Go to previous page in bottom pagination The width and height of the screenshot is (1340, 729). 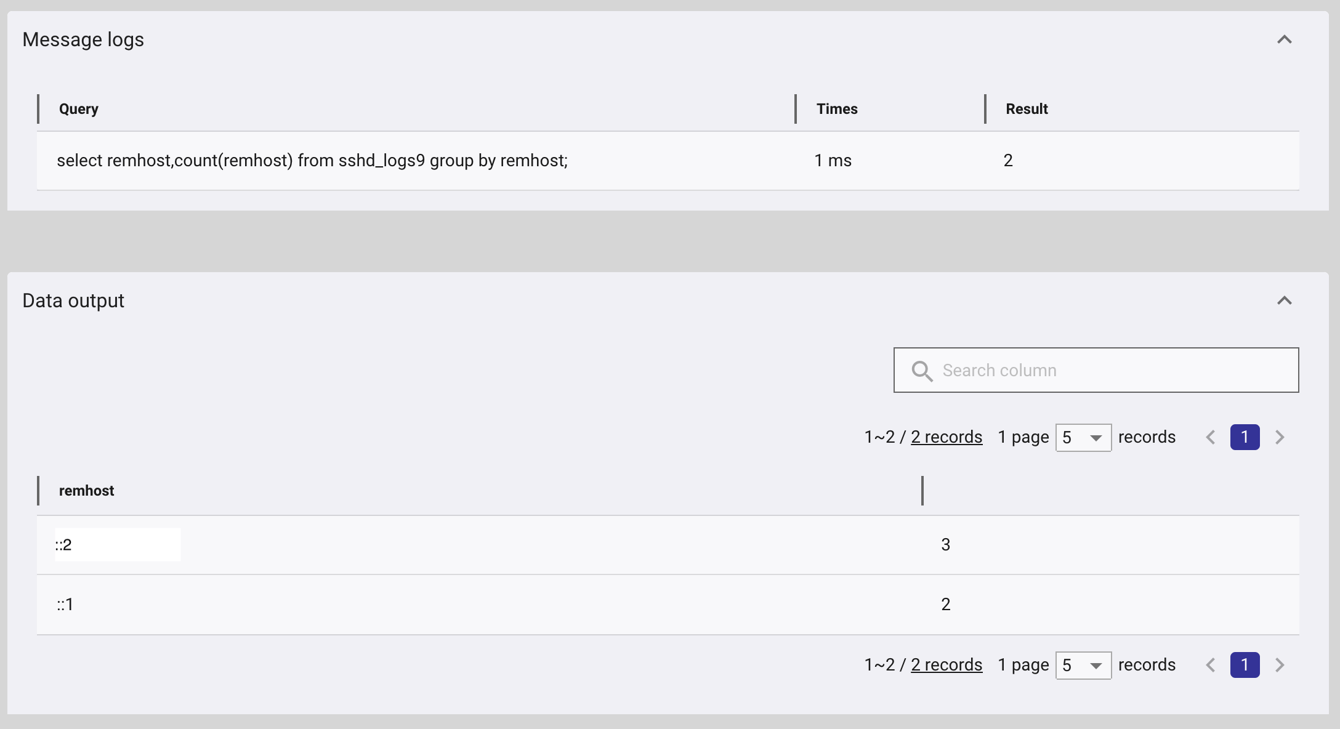point(1211,666)
